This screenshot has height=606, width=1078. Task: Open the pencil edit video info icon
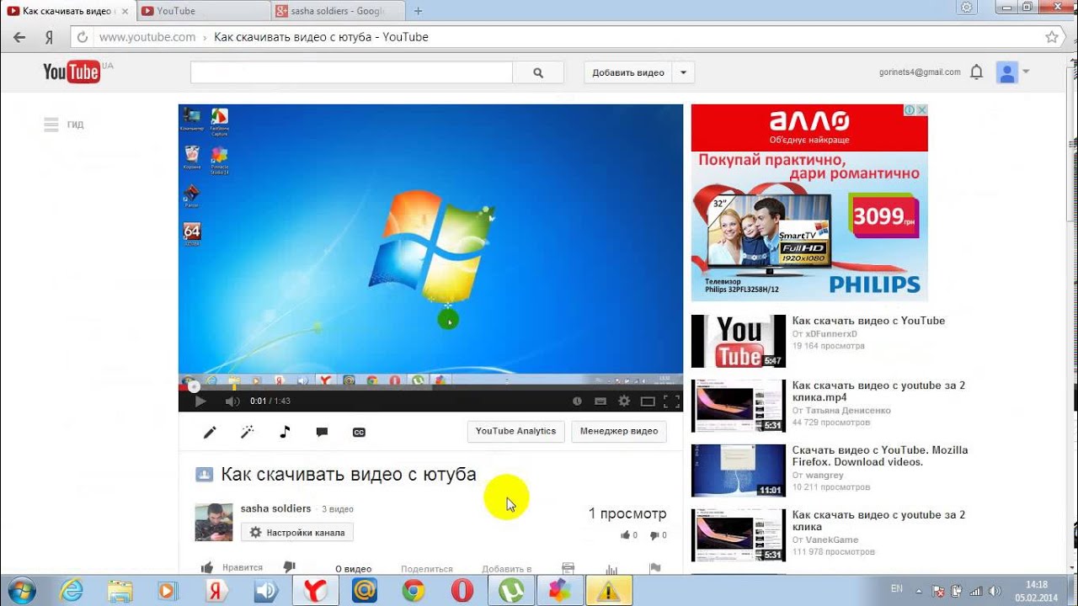210,432
